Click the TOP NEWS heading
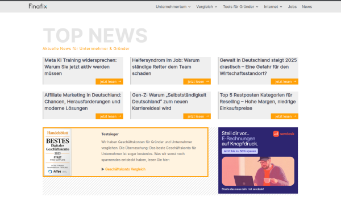 tap(95, 35)
